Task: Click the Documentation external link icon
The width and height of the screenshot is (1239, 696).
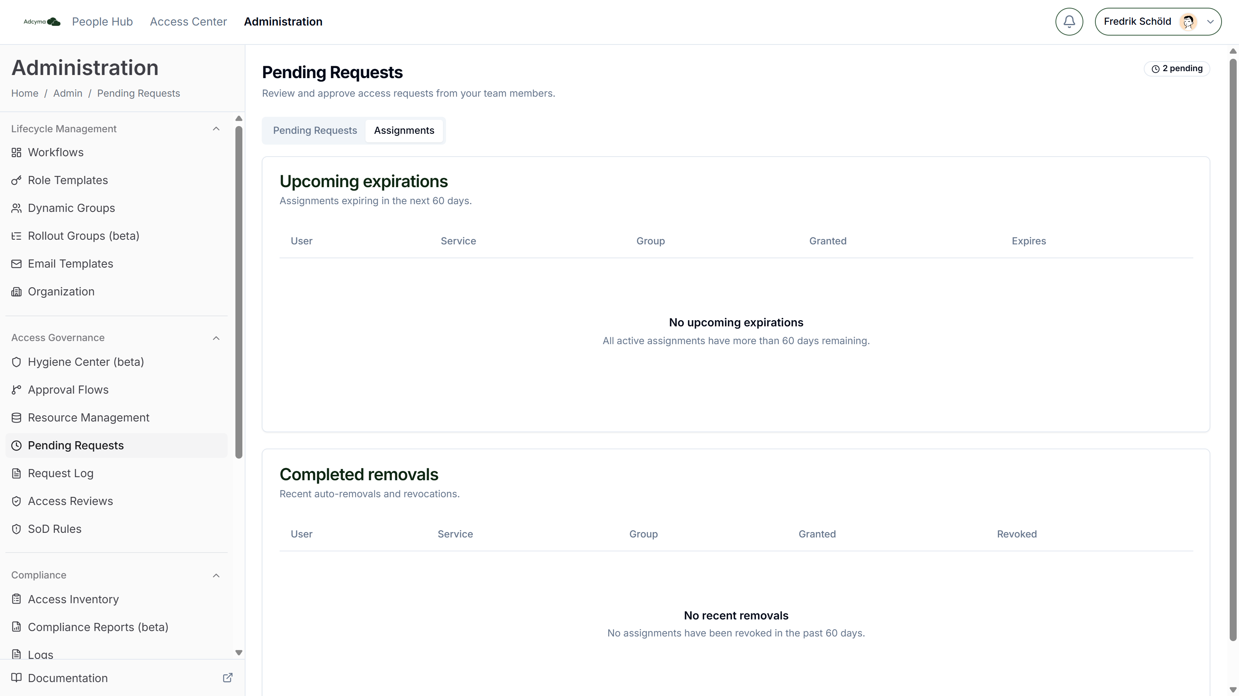Action: [228, 678]
